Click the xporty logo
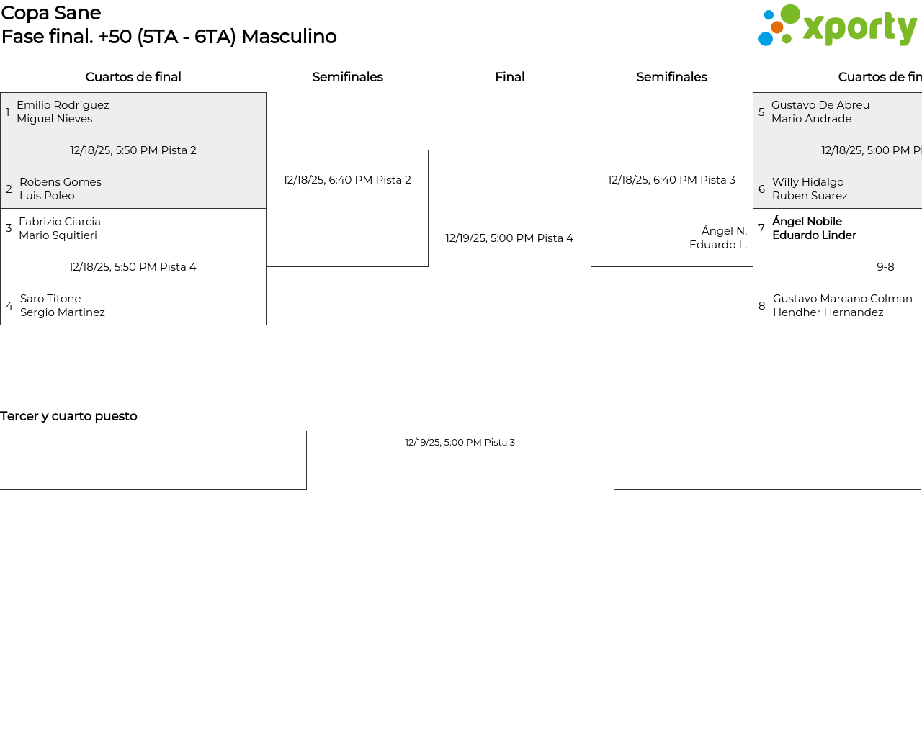The height and width of the screenshot is (748, 922). [x=837, y=26]
